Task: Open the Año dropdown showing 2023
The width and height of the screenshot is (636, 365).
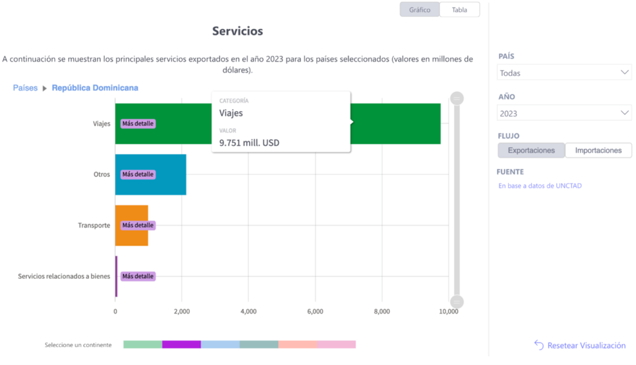Action: tap(565, 114)
